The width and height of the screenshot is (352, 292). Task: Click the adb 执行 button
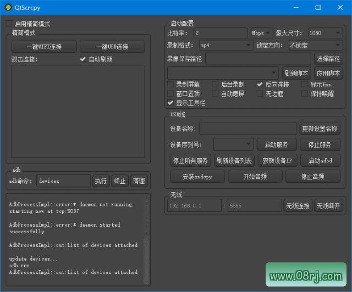point(101,181)
